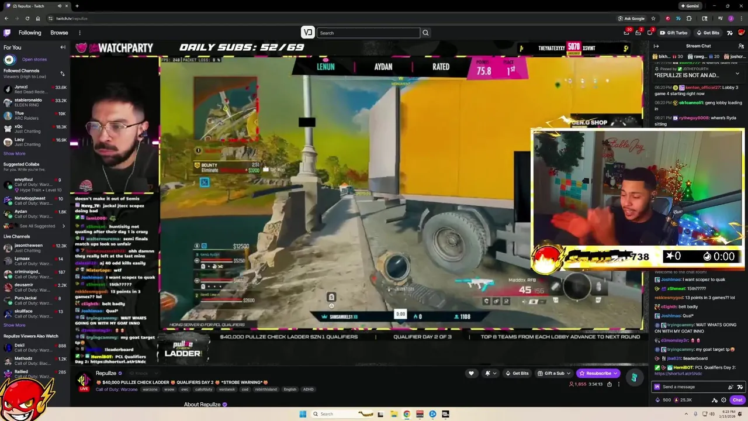Open Jynxzi channel from followed list
This screenshot has width=748, height=421.
(35, 89)
